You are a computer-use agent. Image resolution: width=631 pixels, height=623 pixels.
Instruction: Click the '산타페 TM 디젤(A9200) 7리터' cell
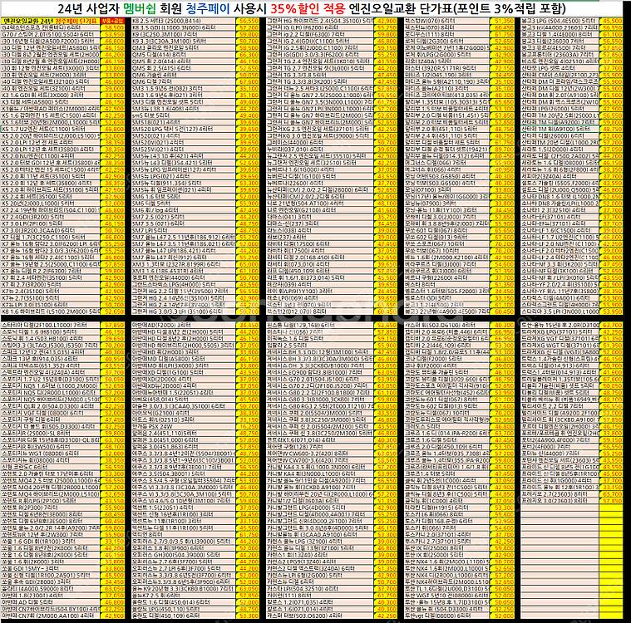pos(560,122)
